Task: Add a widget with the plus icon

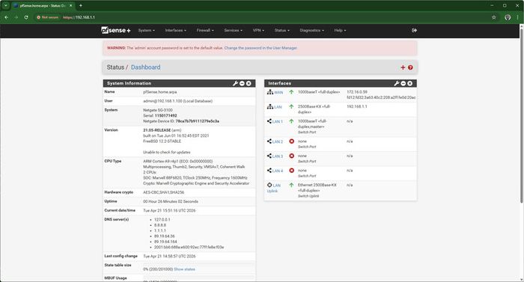Action: (403, 67)
